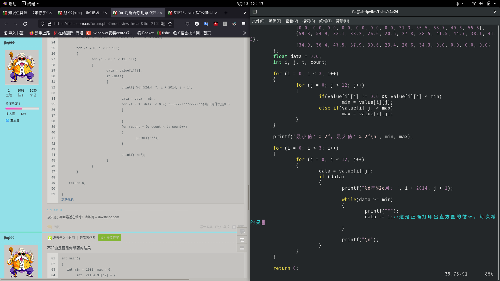
Task: Open the windows安装centos7 bookmark
Action: point(109,33)
